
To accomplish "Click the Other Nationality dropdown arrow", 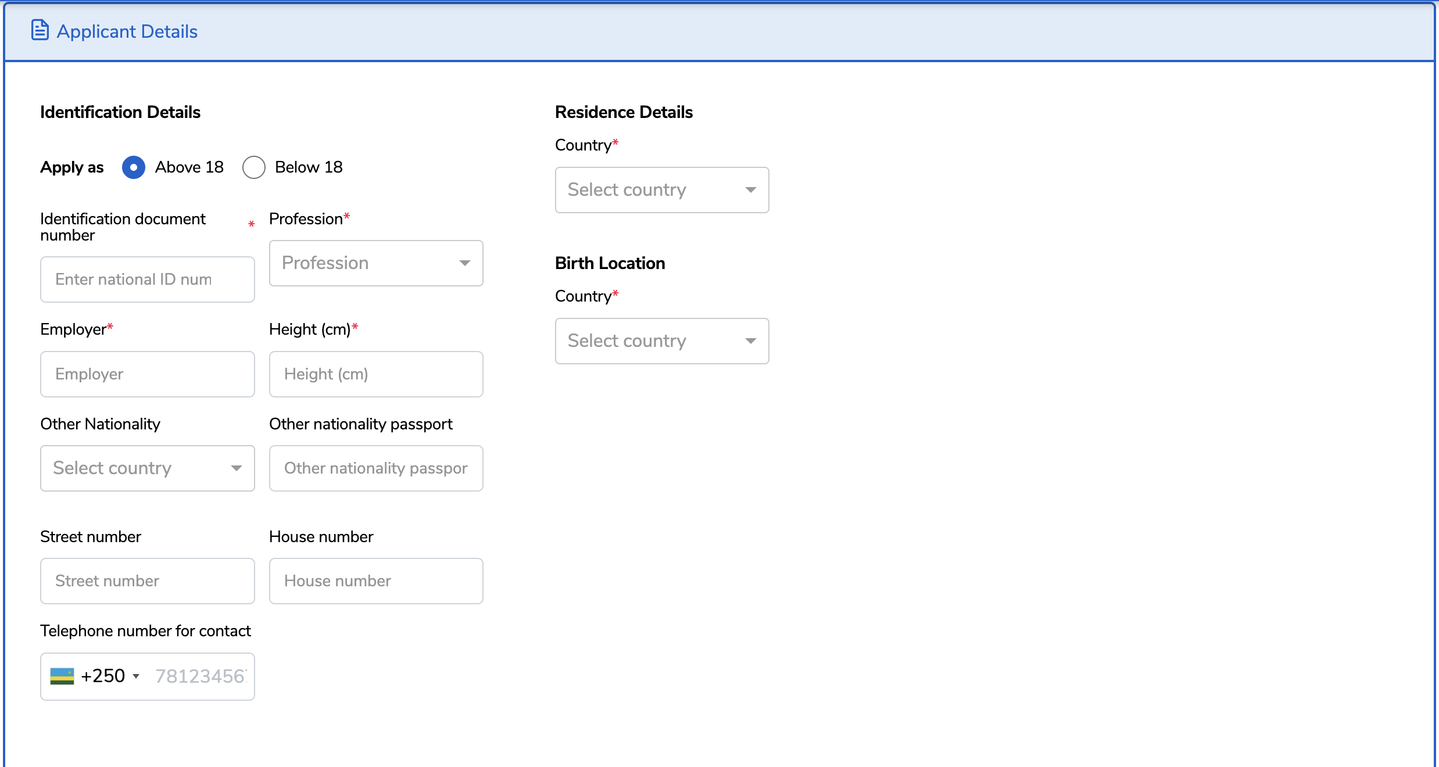I will [x=236, y=468].
